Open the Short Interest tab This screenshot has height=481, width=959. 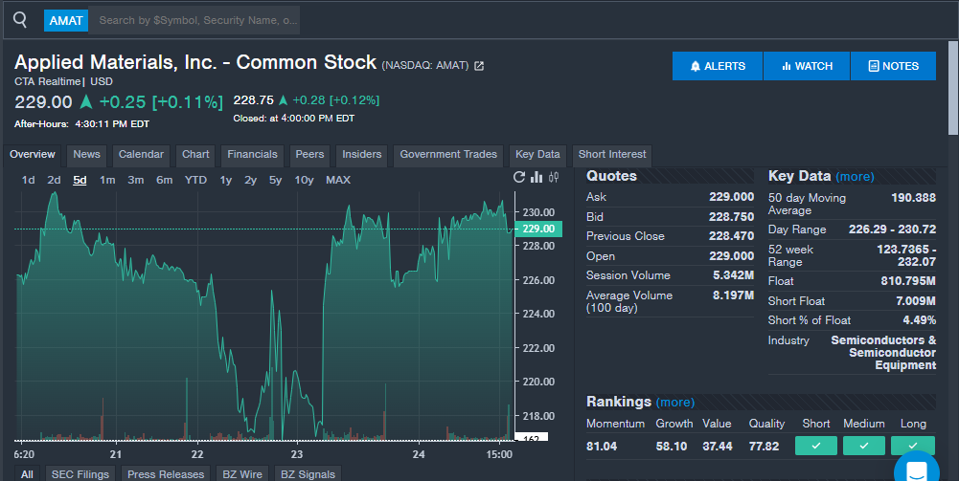coord(612,155)
